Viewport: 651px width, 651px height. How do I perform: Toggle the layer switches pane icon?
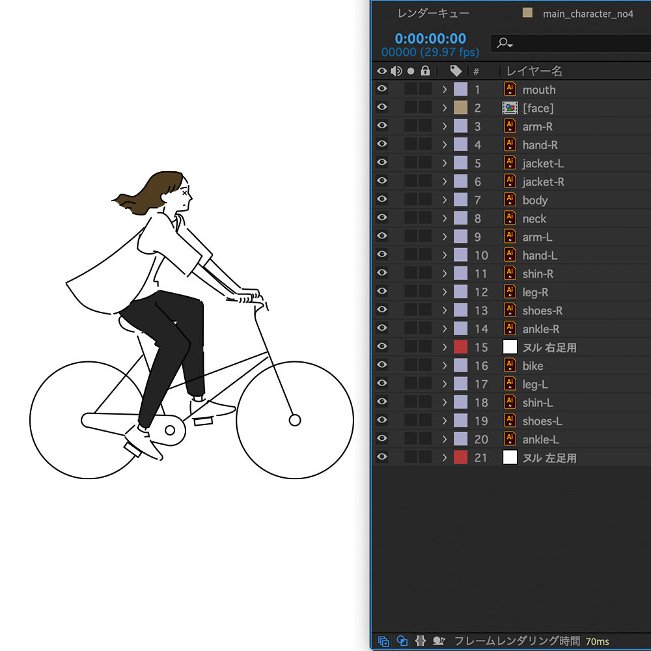(383, 641)
